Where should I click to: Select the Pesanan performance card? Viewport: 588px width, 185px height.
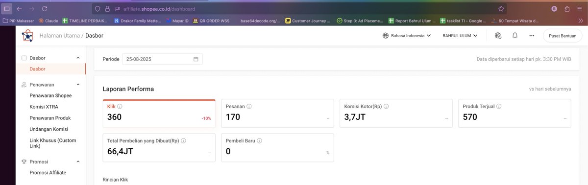pos(277,114)
